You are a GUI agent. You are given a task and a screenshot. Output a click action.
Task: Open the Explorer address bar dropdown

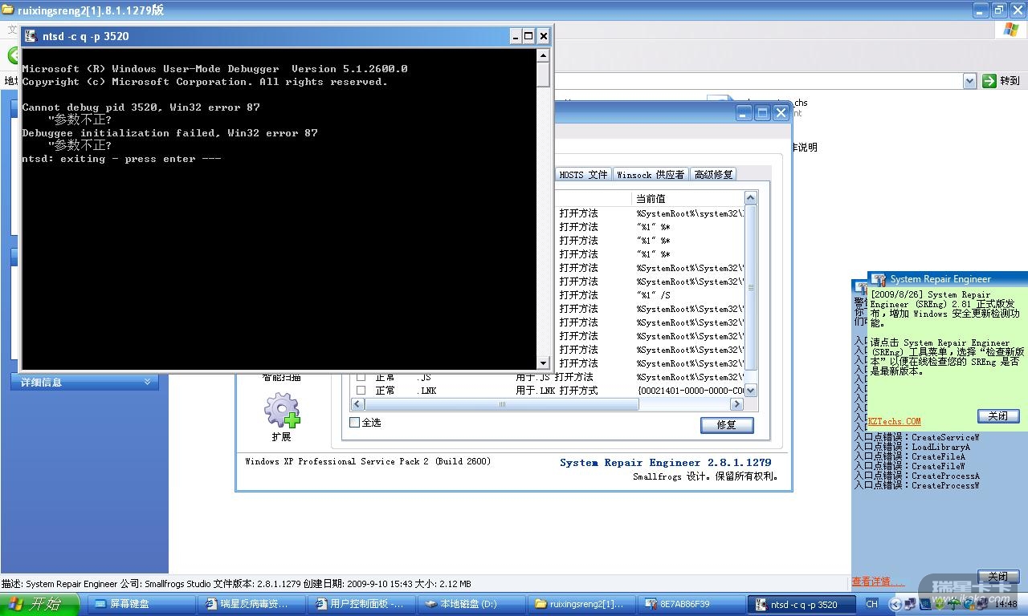969,81
